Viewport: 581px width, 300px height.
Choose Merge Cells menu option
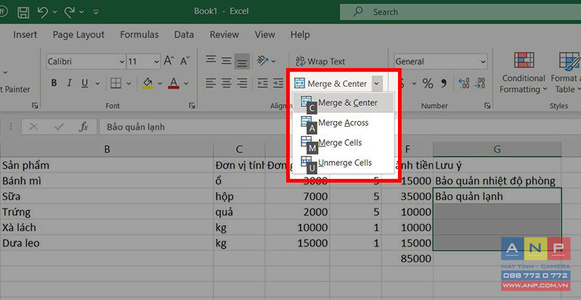343,143
